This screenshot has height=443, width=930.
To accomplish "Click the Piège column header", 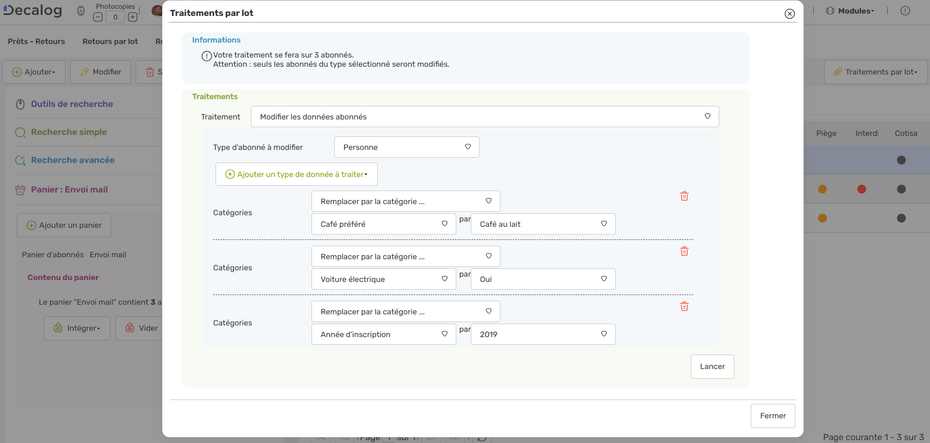I will pos(826,133).
